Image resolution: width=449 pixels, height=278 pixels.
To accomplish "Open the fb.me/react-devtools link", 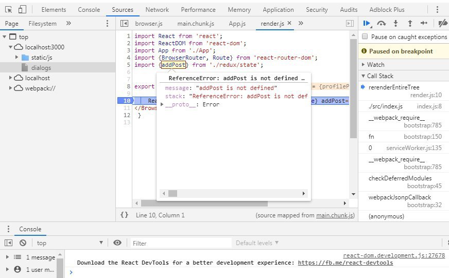I will click(x=345, y=263).
